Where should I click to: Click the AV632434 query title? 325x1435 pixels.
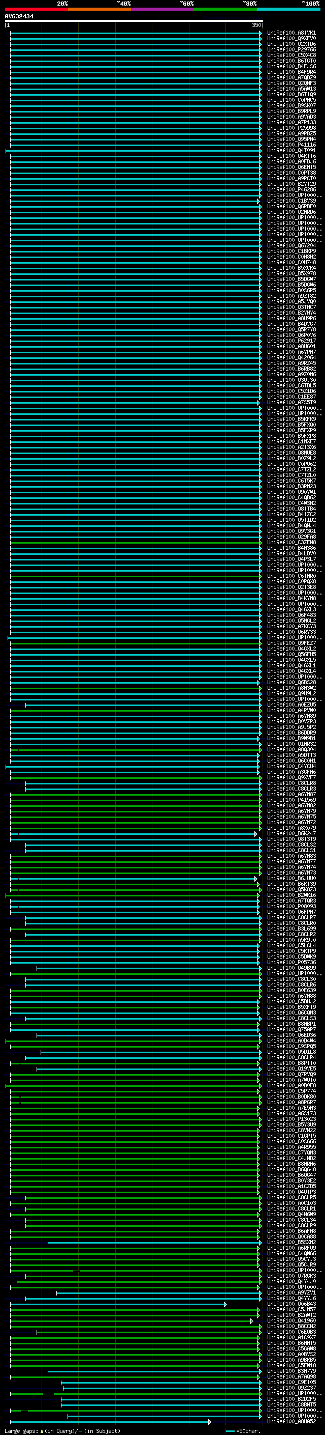pyautogui.click(x=19, y=17)
